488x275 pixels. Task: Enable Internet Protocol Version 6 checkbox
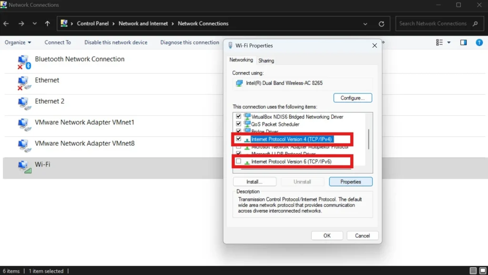[x=238, y=162]
